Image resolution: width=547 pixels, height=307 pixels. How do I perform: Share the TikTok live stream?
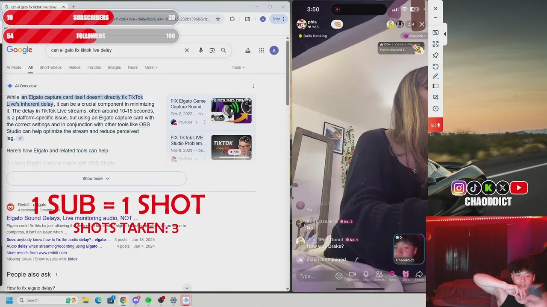(419, 276)
